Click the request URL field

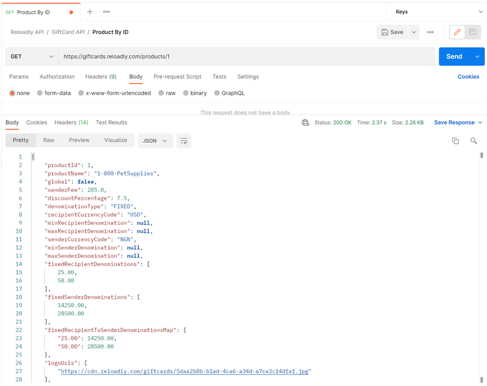tap(247, 57)
